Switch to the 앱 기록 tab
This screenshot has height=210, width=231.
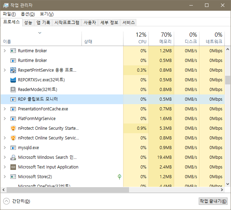(x=43, y=22)
